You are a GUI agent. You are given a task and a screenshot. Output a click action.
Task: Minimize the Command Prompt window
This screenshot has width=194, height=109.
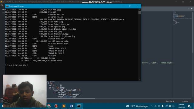[x=123, y=6]
